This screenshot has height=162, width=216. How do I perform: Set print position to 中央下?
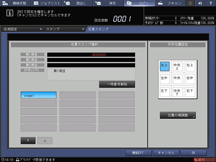(x=178, y=92)
